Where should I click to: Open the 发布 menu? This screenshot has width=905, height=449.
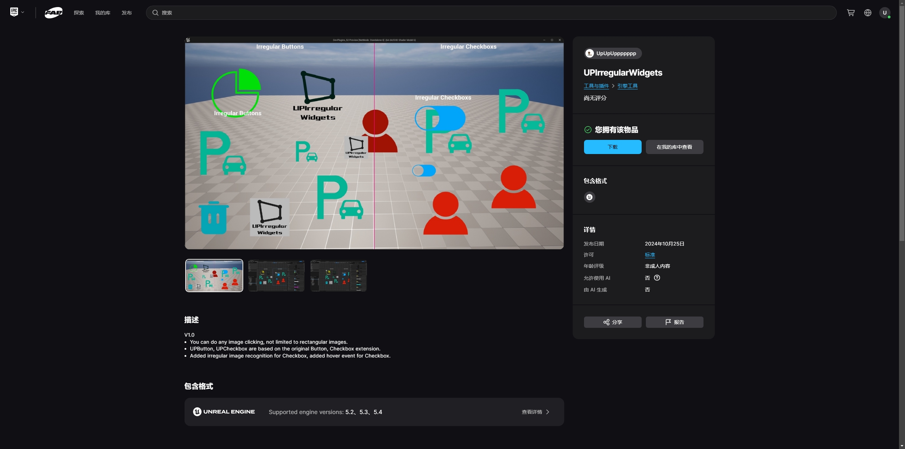click(127, 13)
